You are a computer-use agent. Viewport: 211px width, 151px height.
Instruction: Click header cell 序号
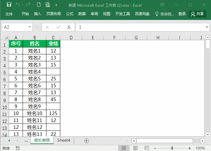16,43
